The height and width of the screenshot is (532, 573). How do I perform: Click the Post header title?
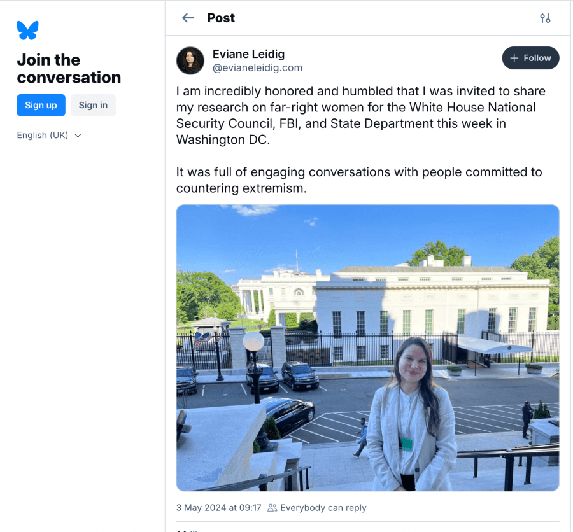(221, 18)
